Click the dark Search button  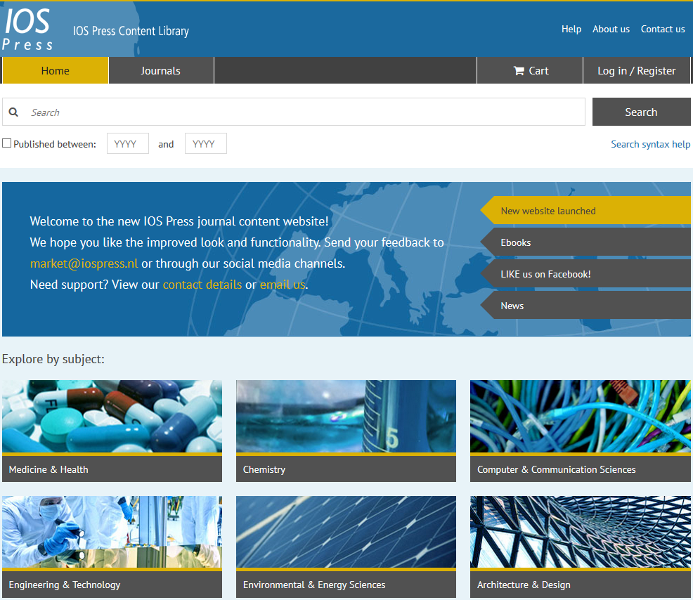641,112
